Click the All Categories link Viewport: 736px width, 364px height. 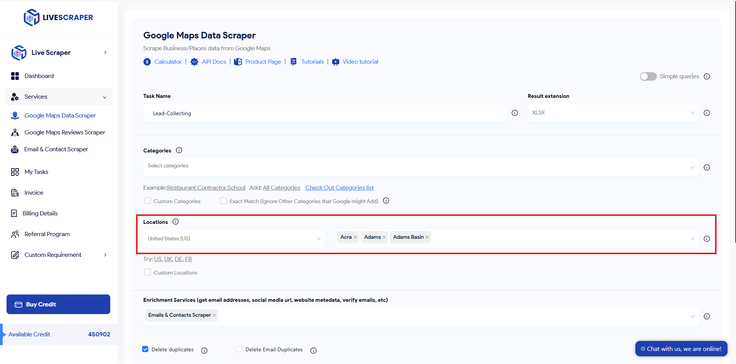click(x=282, y=188)
